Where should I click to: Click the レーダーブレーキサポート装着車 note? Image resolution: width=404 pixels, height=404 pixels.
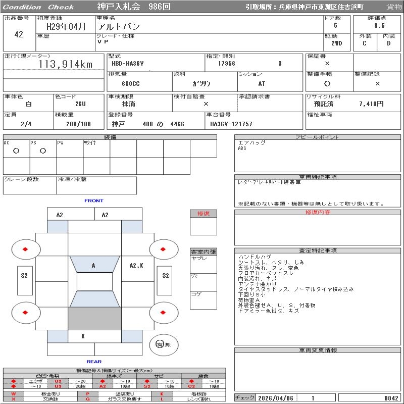pos(269,182)
